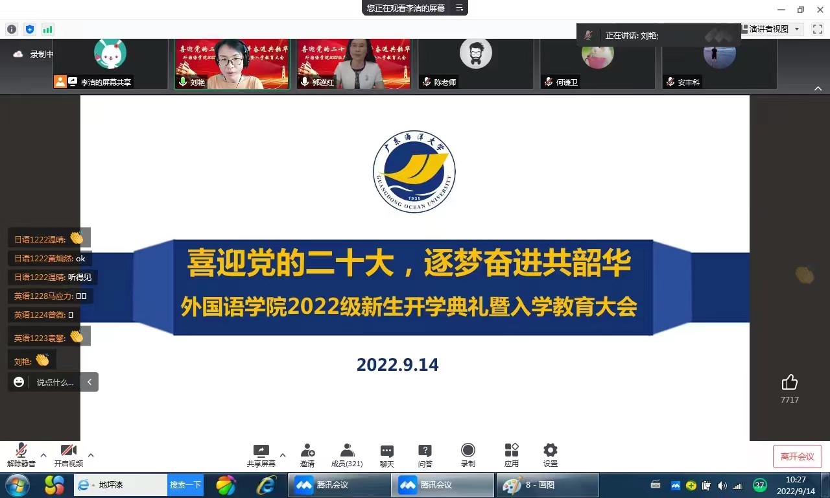
Task: Open the 问答 Q&A icon
Action: (x=425, y=455)
